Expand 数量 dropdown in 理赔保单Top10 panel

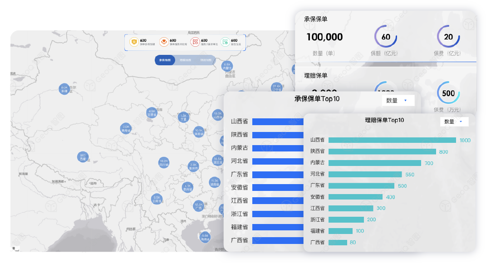coord(455,122)
